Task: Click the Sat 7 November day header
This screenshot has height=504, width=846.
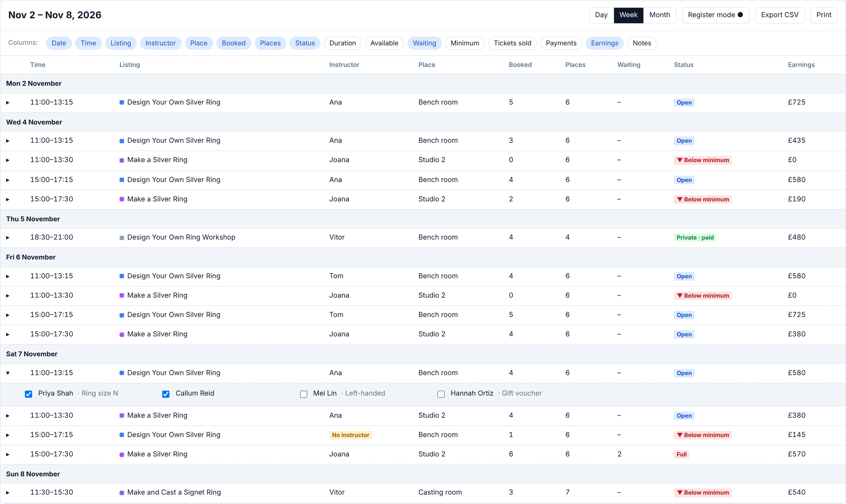Action: [423, 354]
